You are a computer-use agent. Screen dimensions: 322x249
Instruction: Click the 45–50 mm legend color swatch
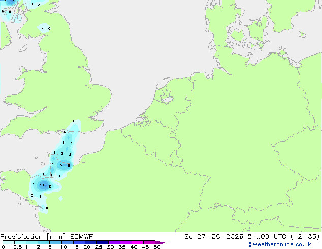click(149, 242)
